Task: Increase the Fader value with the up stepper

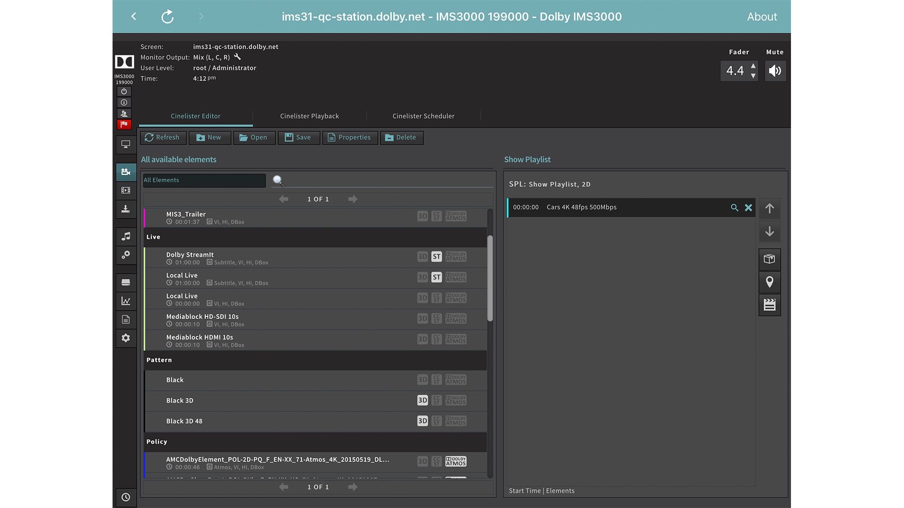Action: click(753, 66)
